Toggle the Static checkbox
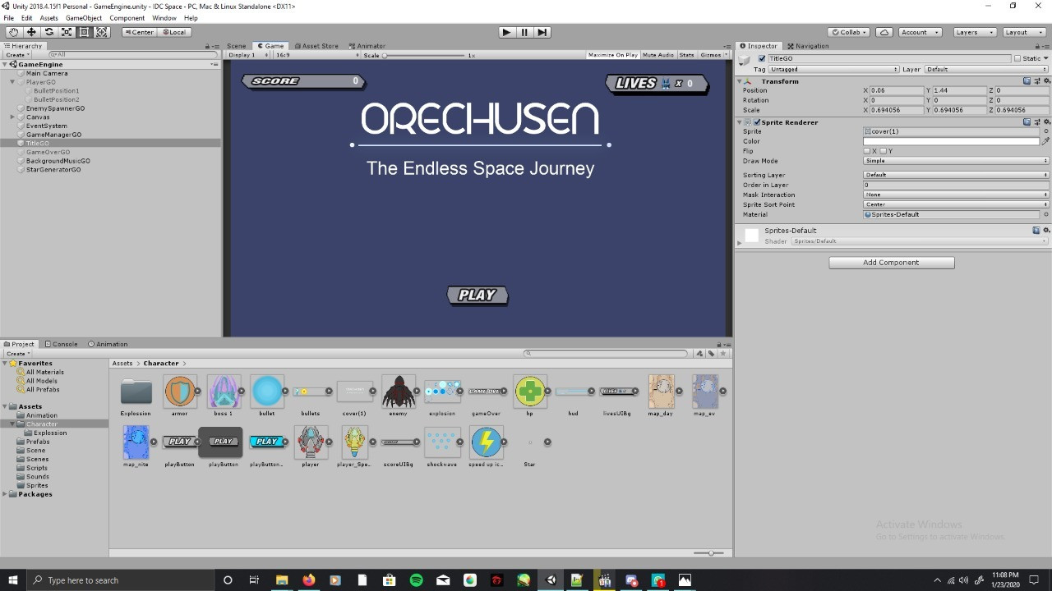 tap(1017, 59)
